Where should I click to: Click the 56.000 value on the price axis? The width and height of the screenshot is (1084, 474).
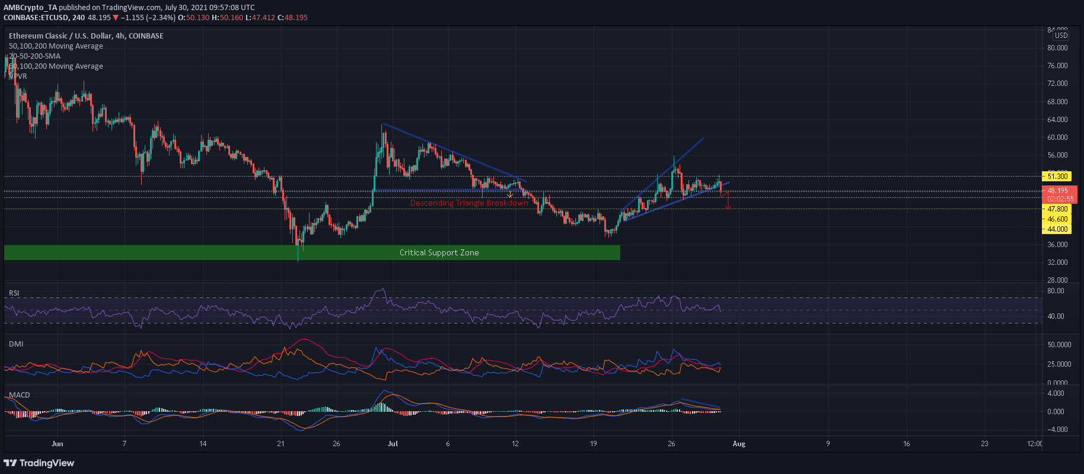(x=1058, y=155)
